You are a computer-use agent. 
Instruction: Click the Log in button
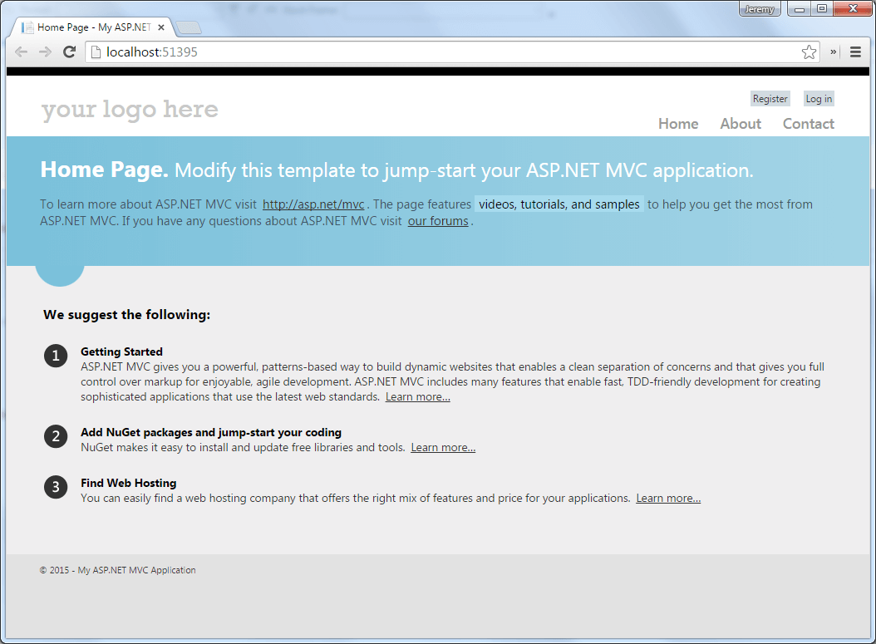pos(819,98)
